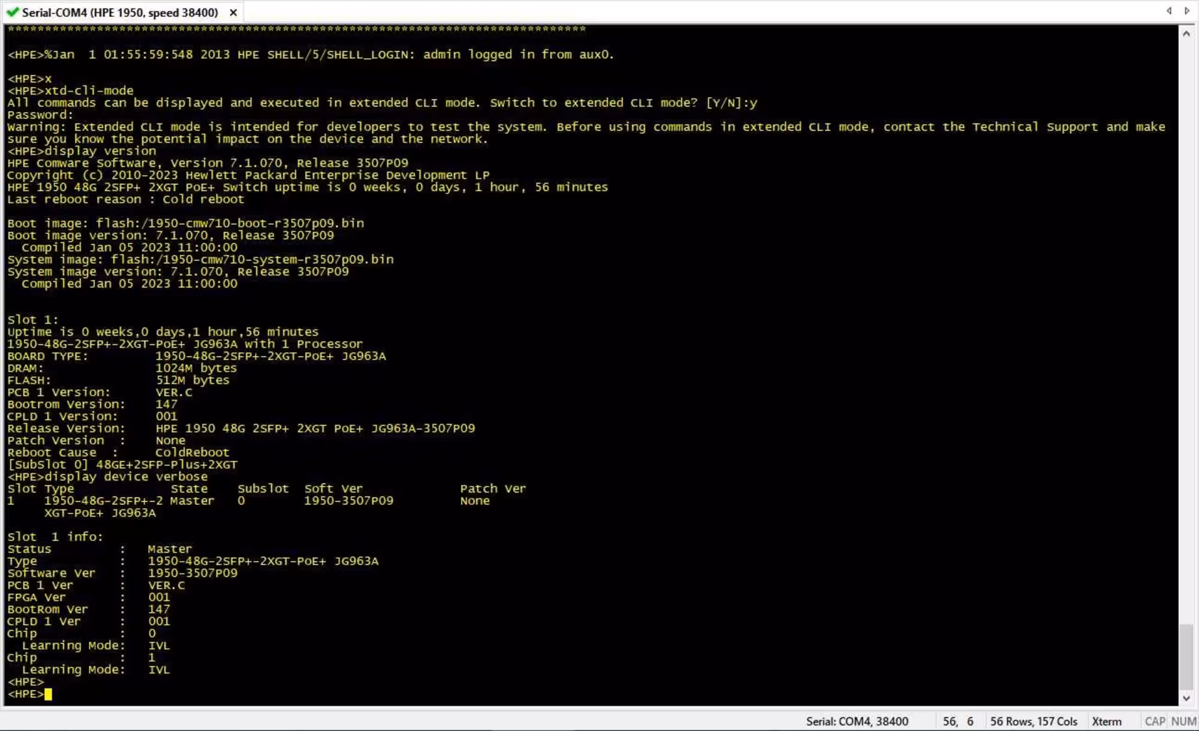Screen dimensions: 1199x731
Task: Click the tab scroll left arrow
Action: point(1168,11)
